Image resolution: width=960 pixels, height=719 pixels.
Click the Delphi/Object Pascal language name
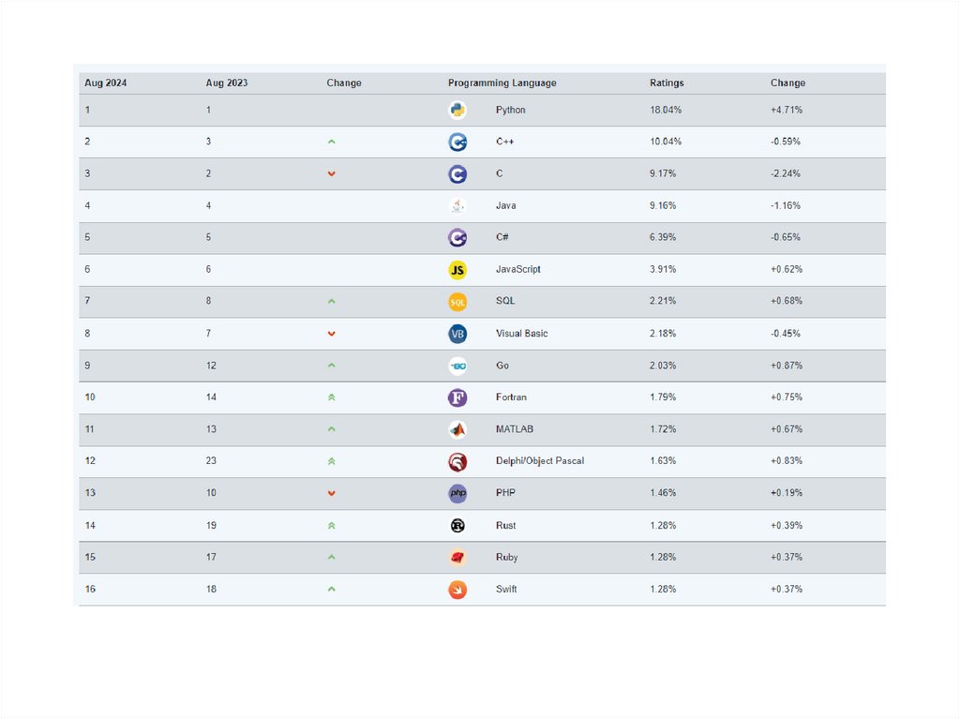point(539,461)
